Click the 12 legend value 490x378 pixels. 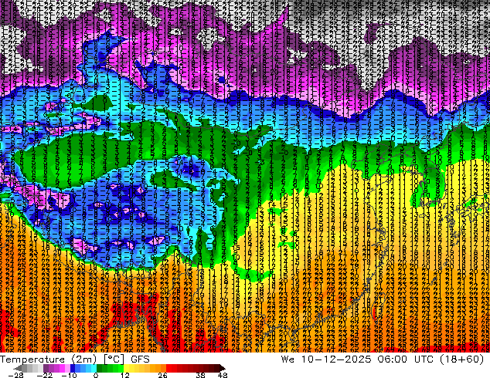[x=125, y=375]
